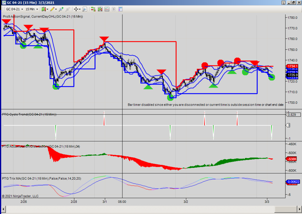Open the 15 Min interval selector
Viewport: 302px width, 214px height.
32,9
